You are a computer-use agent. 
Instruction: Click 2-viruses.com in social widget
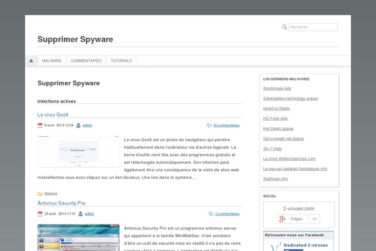click(x=298, y=208)
